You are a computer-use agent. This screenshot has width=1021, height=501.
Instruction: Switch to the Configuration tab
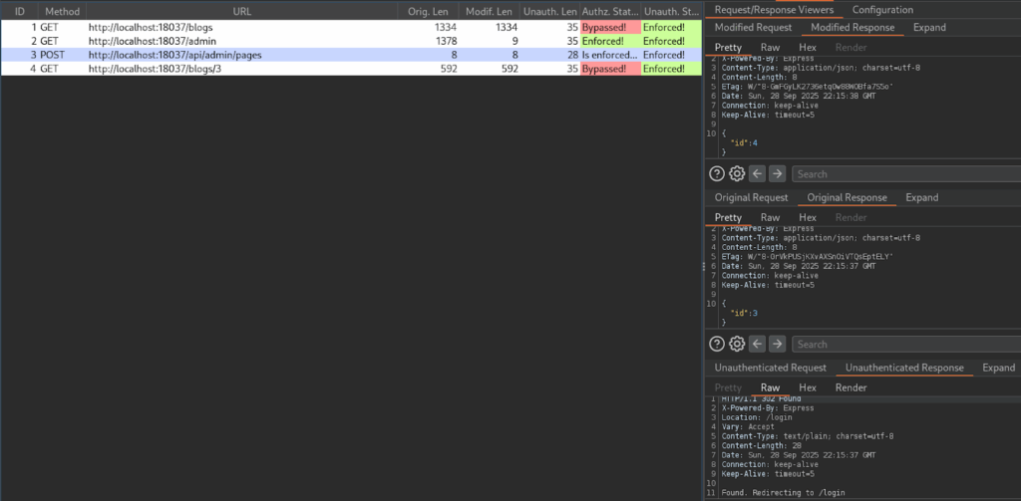882,10
